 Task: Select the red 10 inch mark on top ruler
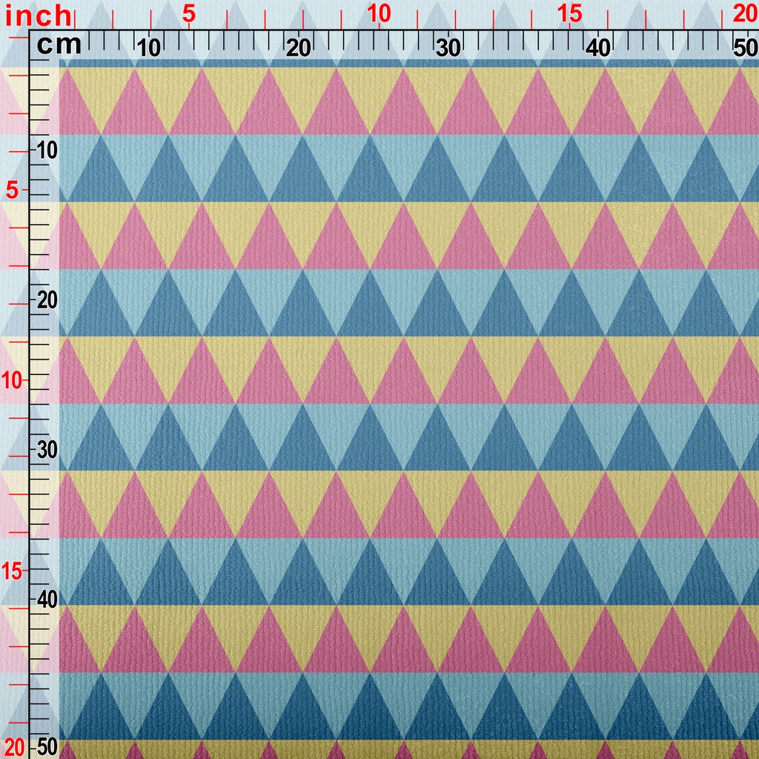pos(379,13)
